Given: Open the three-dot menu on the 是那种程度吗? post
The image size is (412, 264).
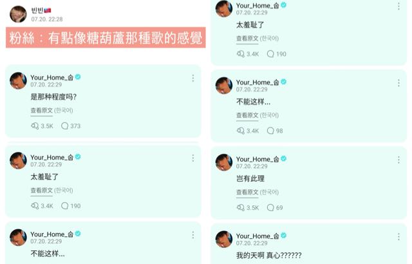Looking at the screenshot, I should (x=193, y=78).
